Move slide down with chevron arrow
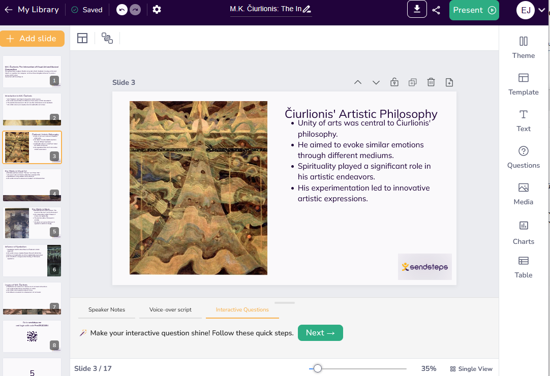This screenshot has width=550, height=376. 376,82
